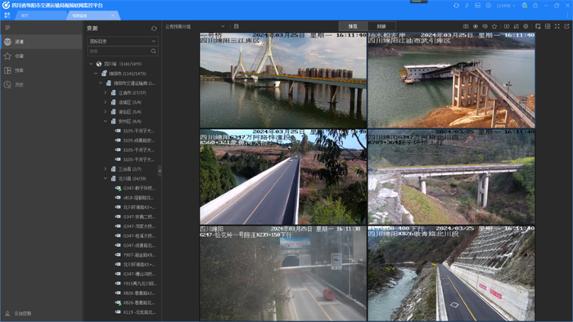Open the directory type dropdown

pos(123,41)
